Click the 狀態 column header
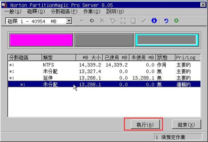208x142 pixels. (x=166, y=58)
